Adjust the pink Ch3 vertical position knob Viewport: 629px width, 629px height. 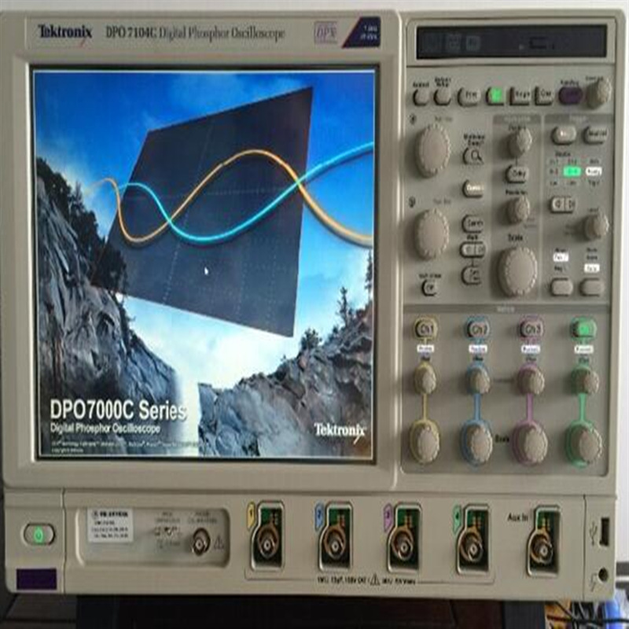531,379
